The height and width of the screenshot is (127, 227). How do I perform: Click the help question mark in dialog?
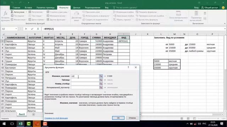click(128, 67)
